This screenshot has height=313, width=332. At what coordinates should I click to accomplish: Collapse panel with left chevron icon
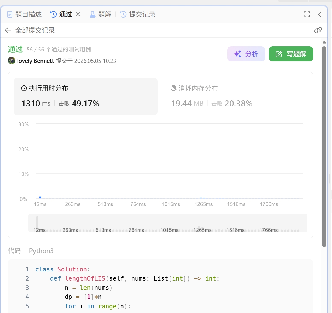(320, 14)
